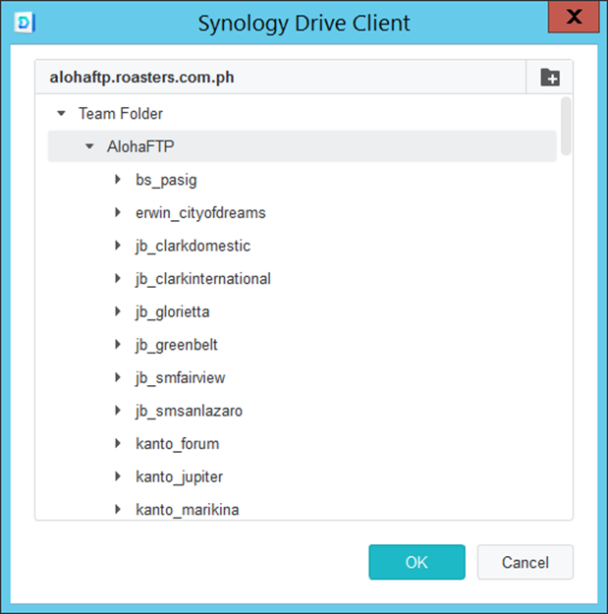Select the kanto_jupiter folder
608x614 pixels.
click(x=180, y=476)
